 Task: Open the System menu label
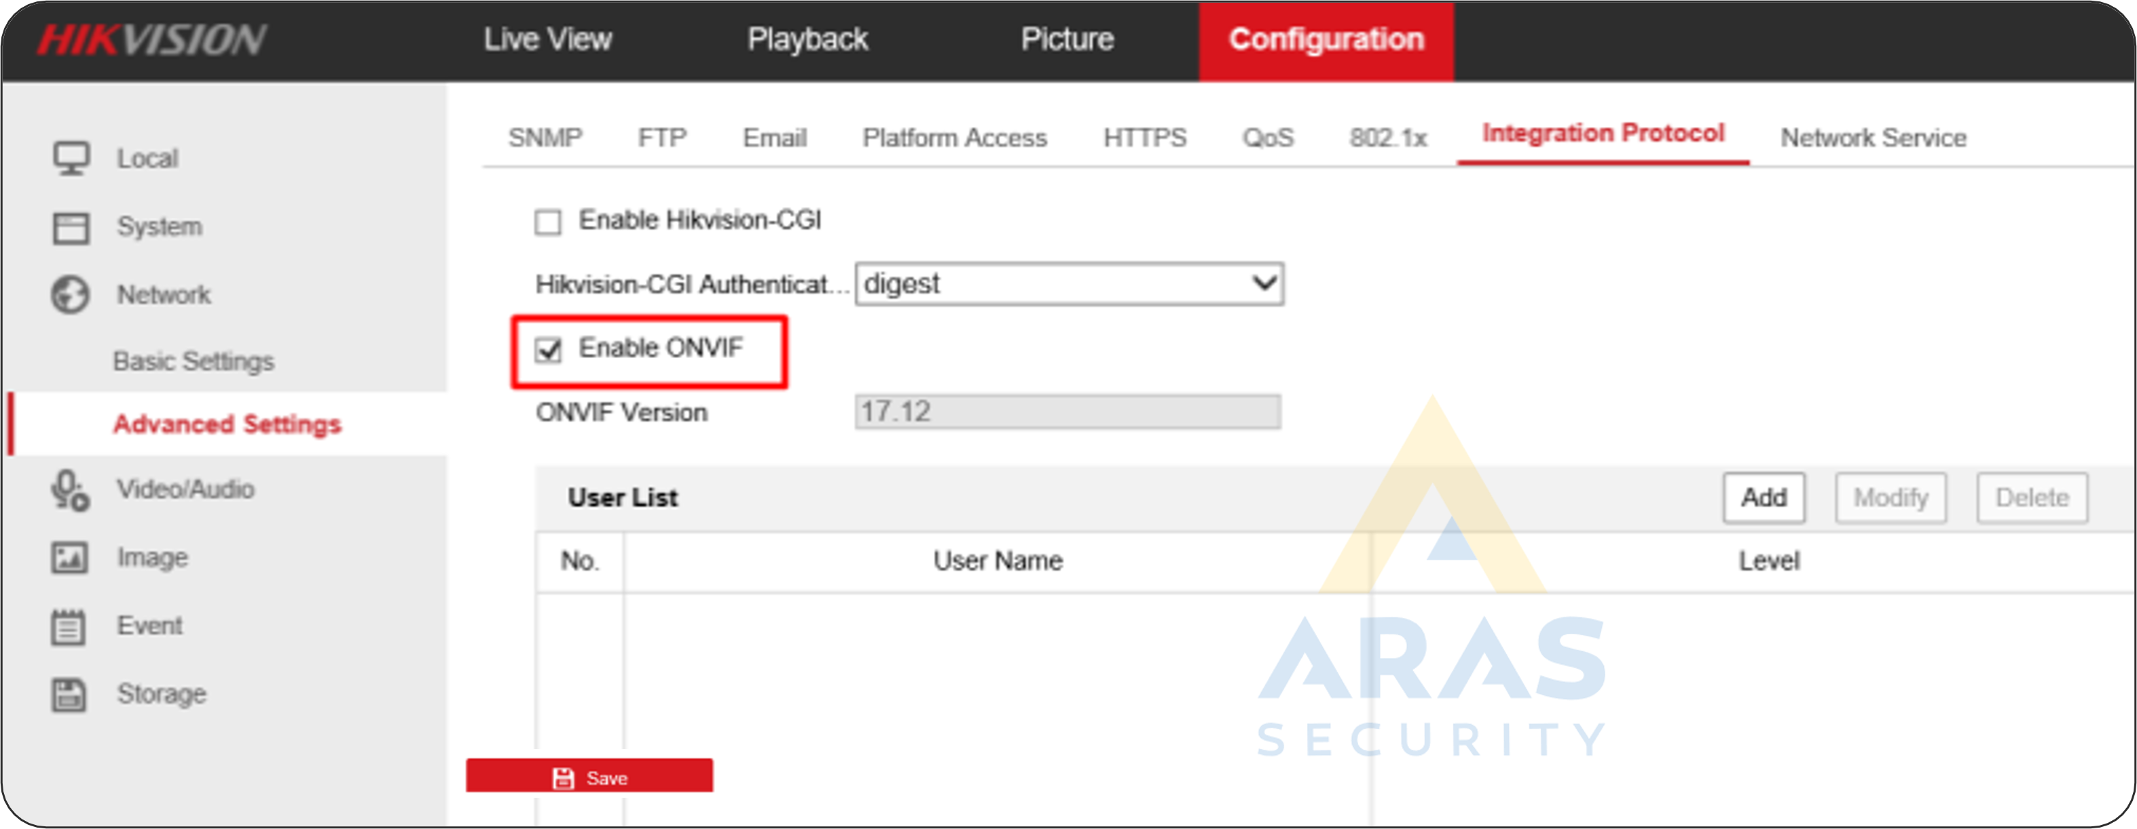tap(160, 227)
